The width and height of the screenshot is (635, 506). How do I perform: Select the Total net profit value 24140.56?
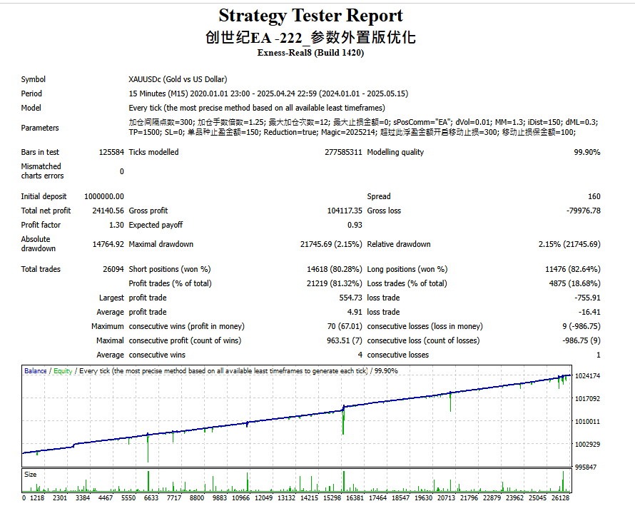coord(108,211)
